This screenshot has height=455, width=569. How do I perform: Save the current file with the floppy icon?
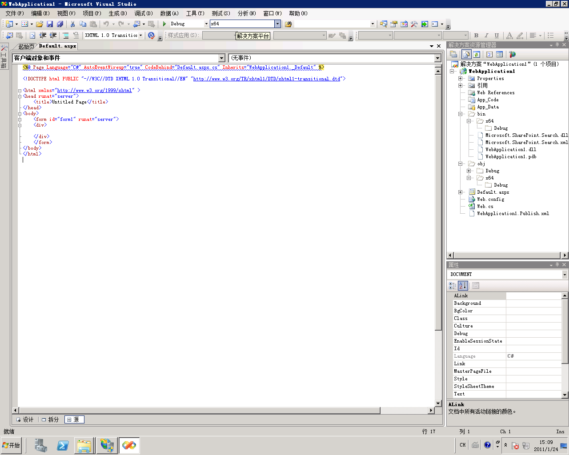coord(50,24)
